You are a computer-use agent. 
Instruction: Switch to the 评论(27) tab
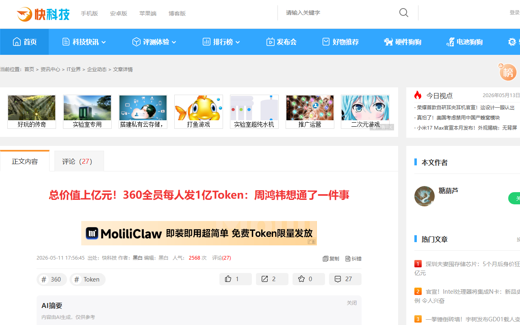[x=79, y=161]
